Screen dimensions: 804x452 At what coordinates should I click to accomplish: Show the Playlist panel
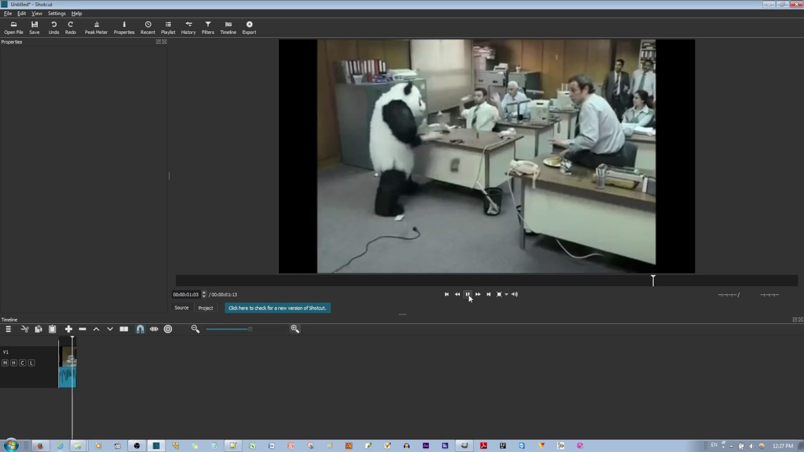(x=168, y=28)
